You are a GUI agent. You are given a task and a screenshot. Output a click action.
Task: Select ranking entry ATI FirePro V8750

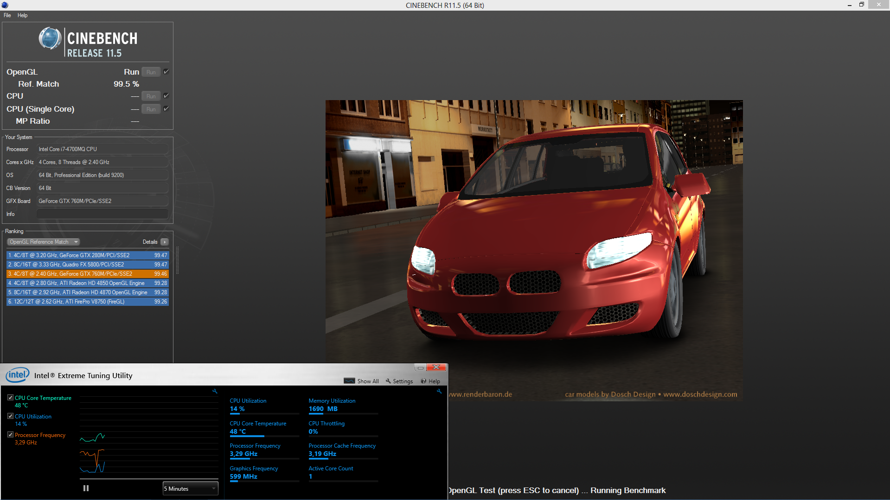pos(88,302)
